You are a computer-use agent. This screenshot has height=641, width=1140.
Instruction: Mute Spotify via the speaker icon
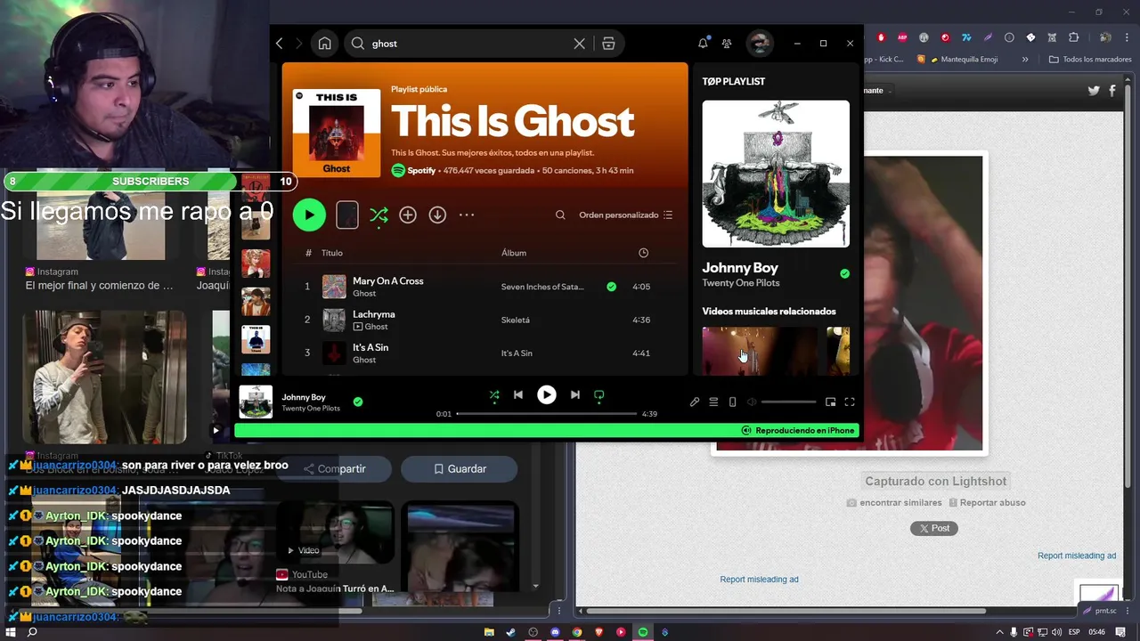tap(752, 402)
